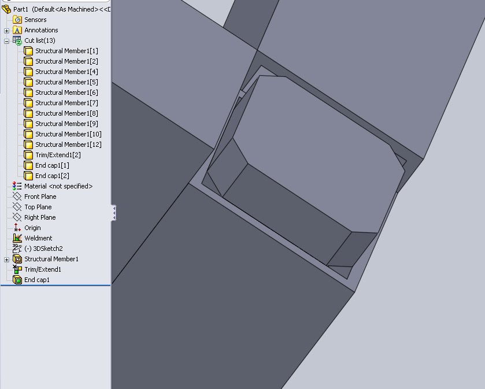
Task: Click the Cut list table icon
Action: (x=17, y=40)
